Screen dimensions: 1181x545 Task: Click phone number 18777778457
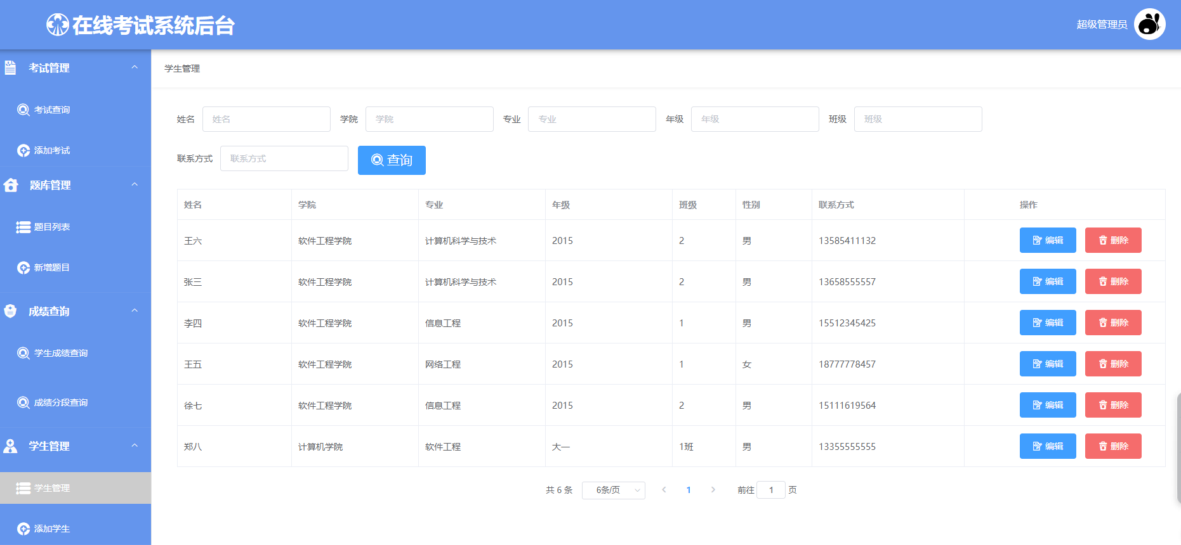click(847, 364)
